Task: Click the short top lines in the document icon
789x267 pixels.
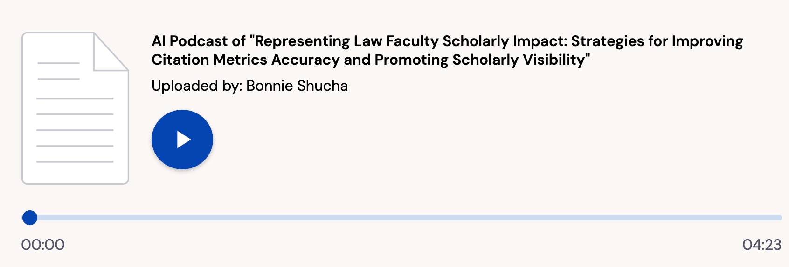Action: click(x=58, y=71)
